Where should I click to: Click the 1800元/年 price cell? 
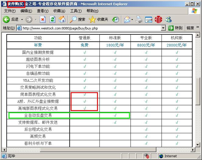pos(115,45)
